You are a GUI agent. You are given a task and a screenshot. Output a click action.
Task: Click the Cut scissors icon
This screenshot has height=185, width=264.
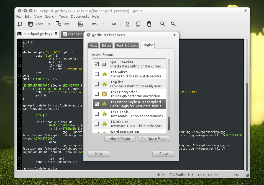tap(128, 24)
